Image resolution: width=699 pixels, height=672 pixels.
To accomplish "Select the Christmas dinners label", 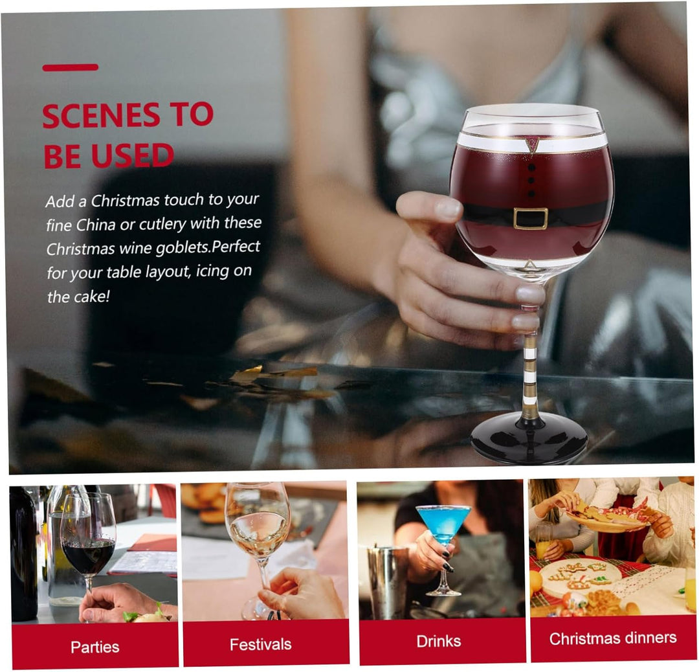I will [x=614, y=638].
